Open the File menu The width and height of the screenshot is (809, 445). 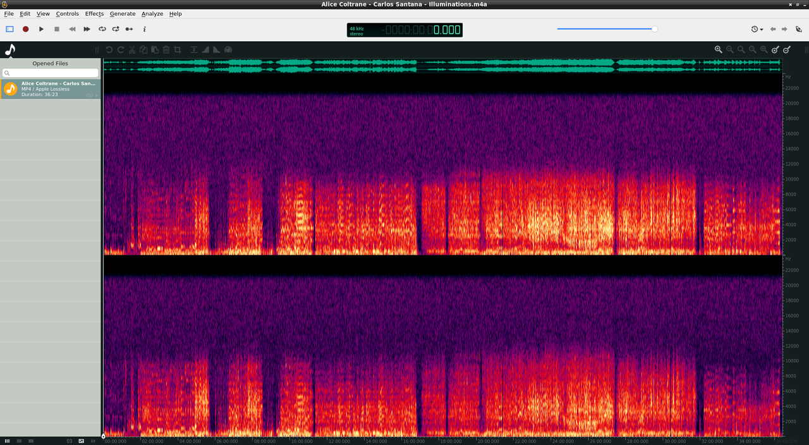9,13
